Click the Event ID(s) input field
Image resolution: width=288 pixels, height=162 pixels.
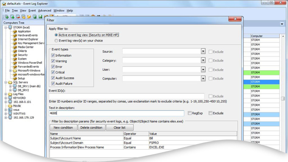point(127,96)
